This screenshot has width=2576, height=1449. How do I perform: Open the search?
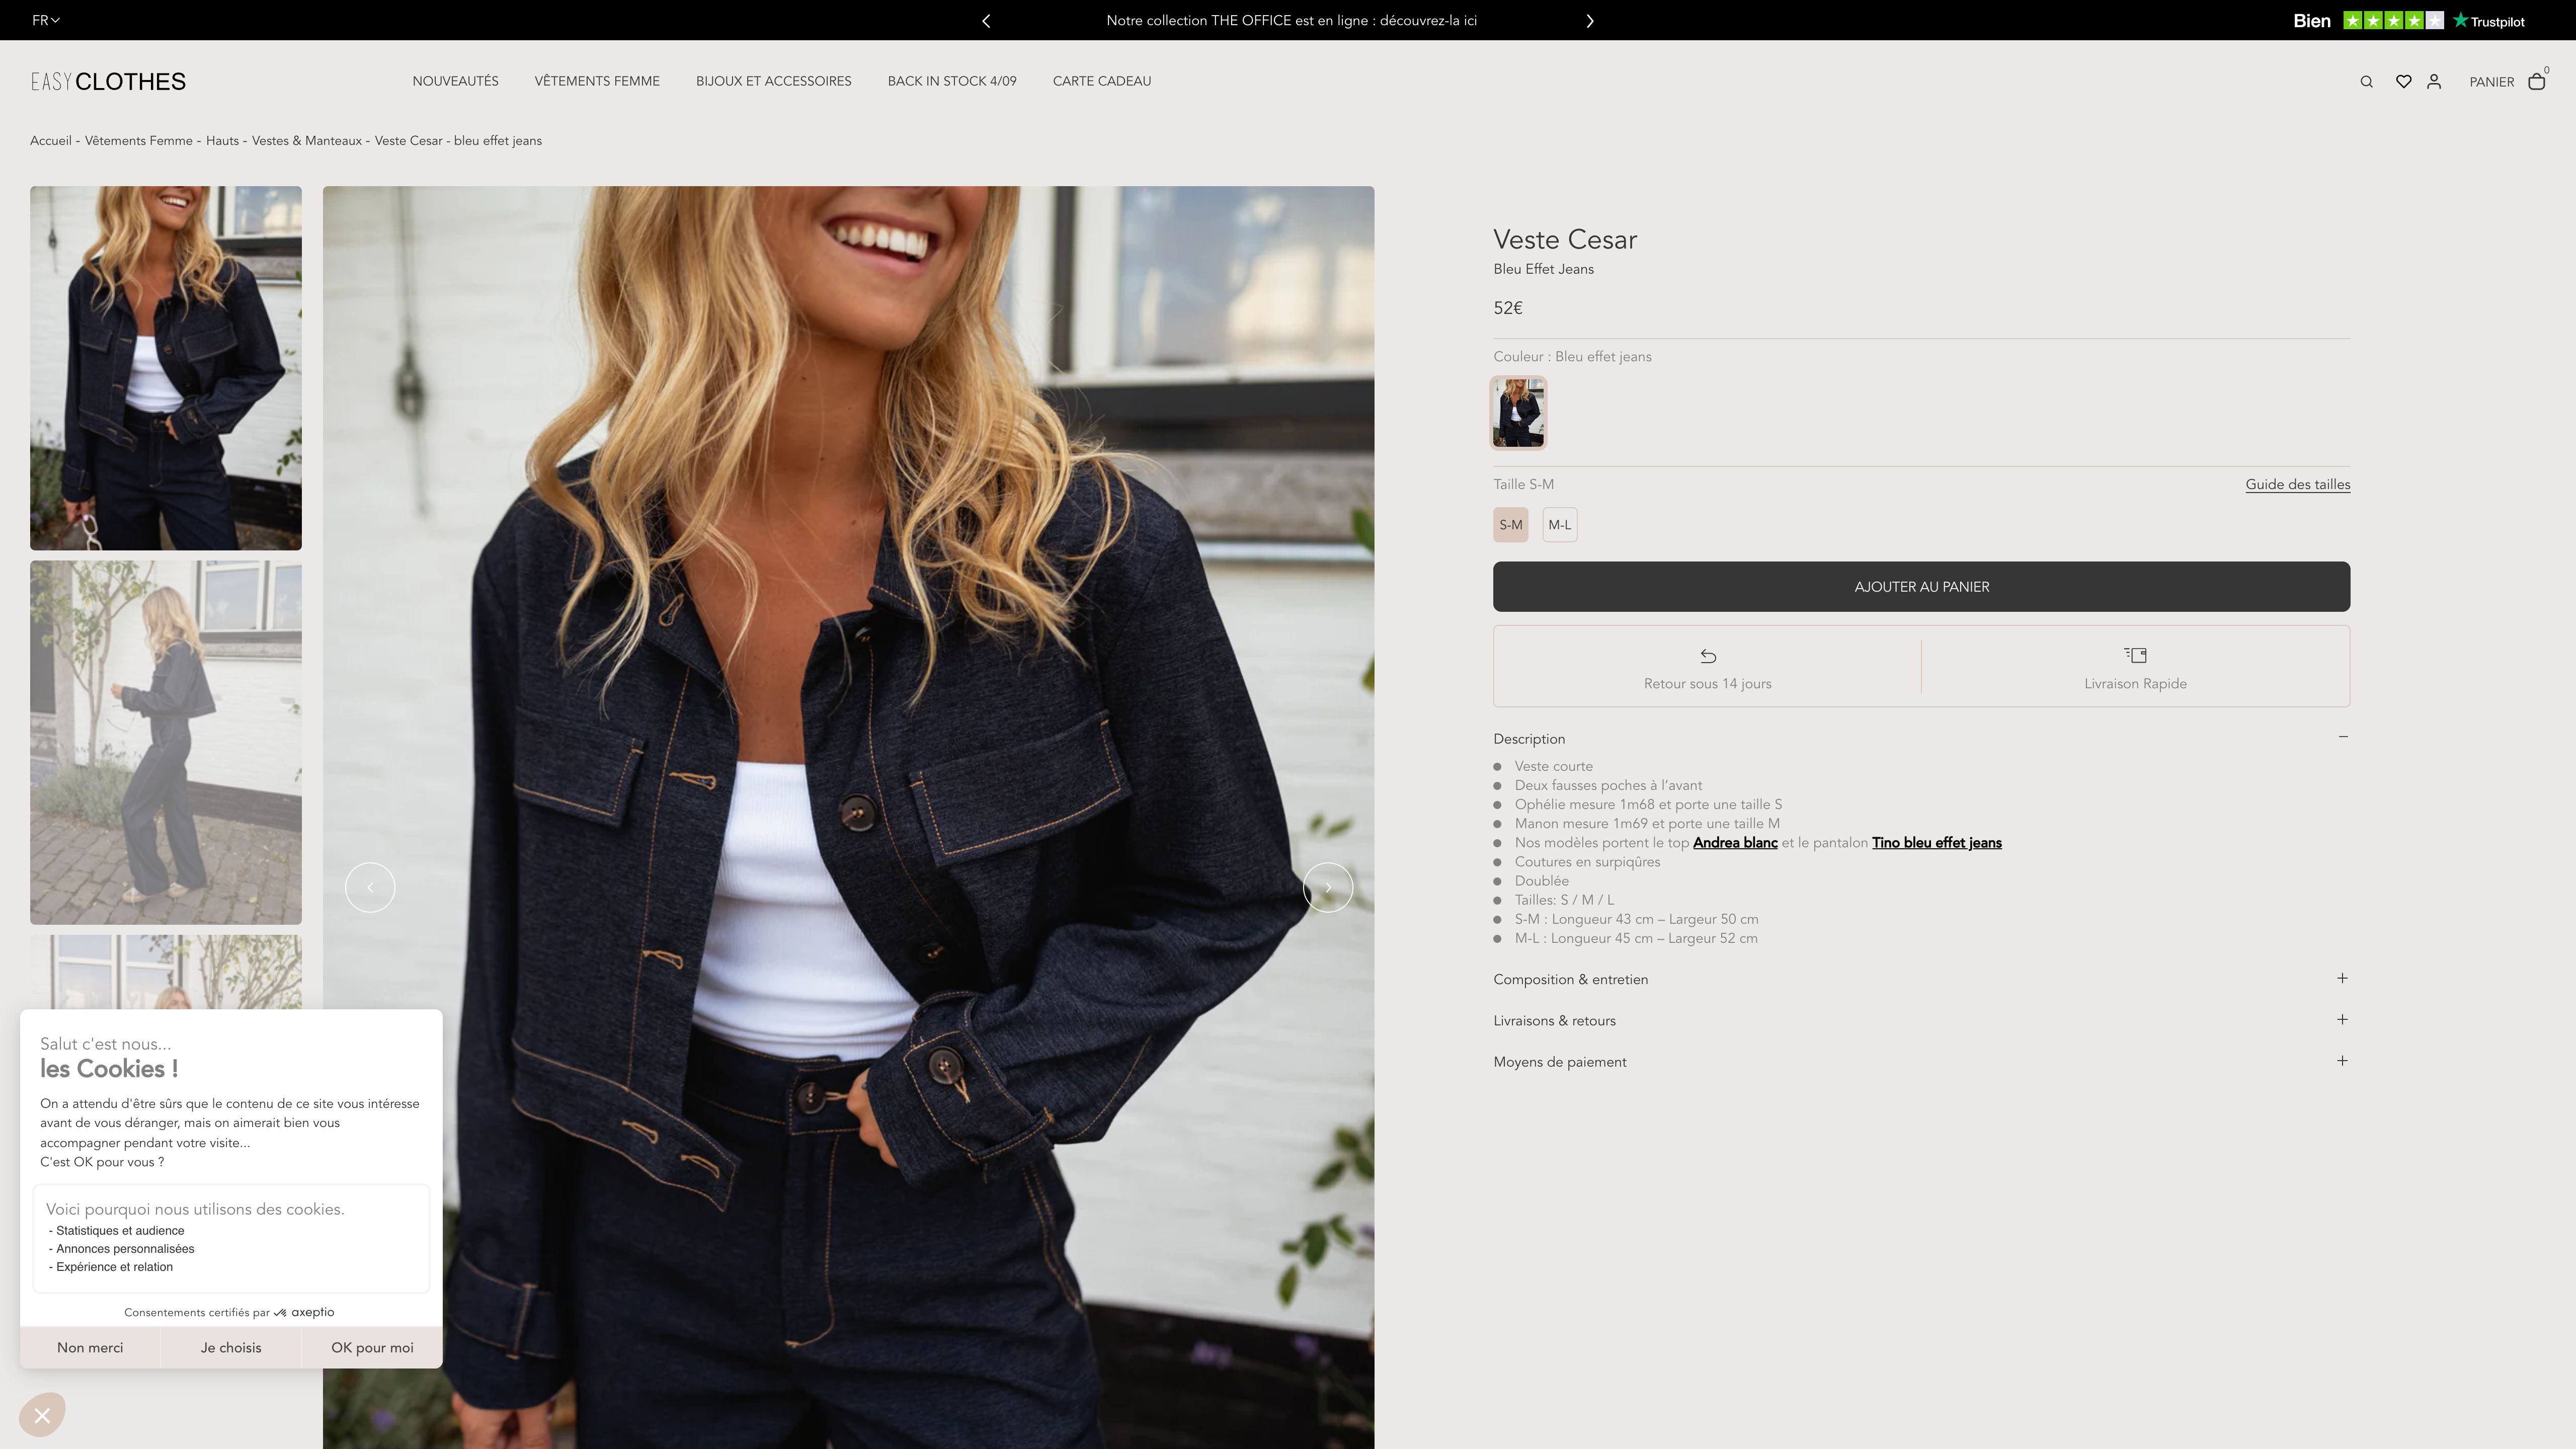[2366, 81]
